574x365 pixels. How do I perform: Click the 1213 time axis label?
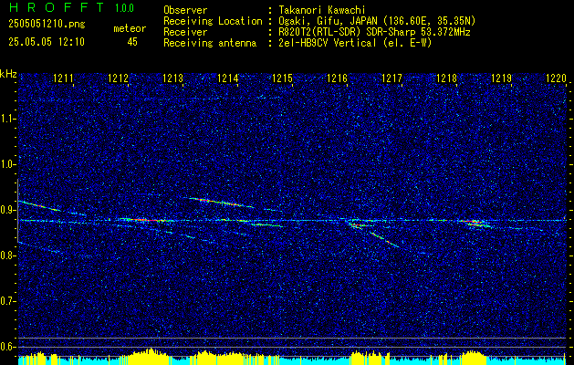(172, 78)
